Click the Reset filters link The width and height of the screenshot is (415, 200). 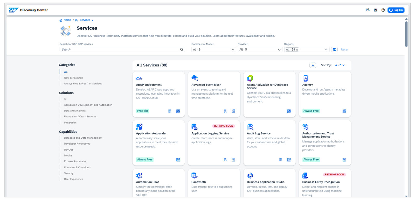point(344,49)
